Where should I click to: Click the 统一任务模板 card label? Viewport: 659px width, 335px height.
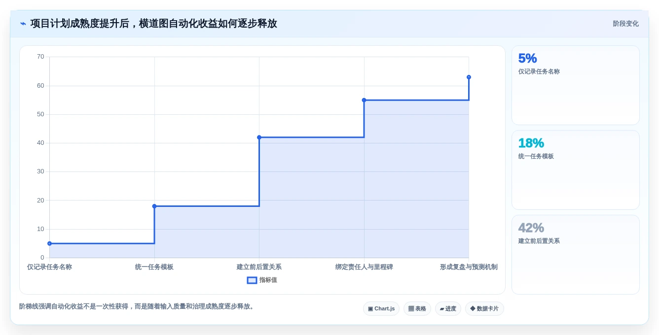(x=536, y=156)
